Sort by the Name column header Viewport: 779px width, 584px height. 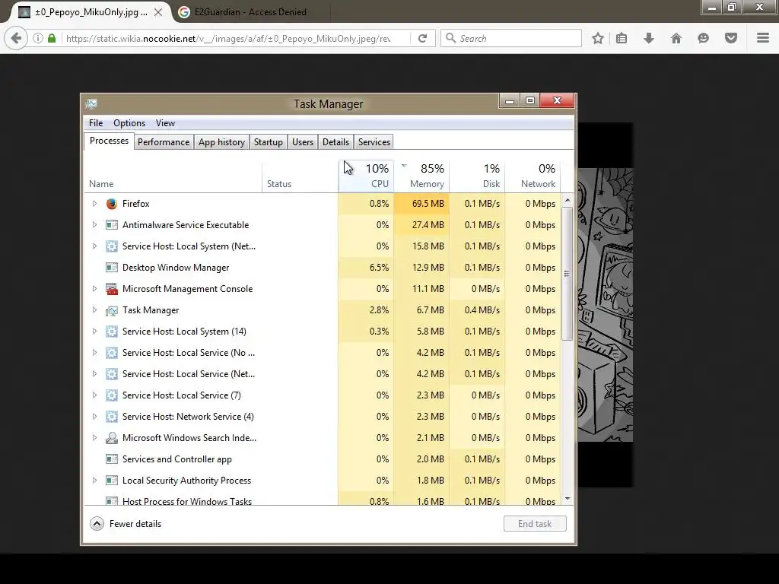click(173, 176)
